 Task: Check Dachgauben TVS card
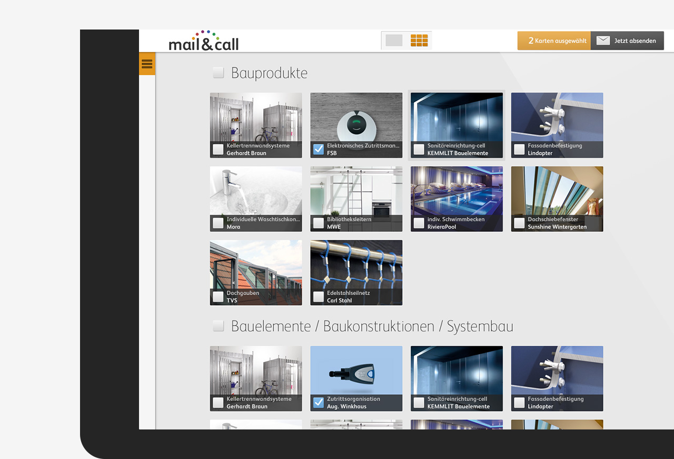[218, 297]
